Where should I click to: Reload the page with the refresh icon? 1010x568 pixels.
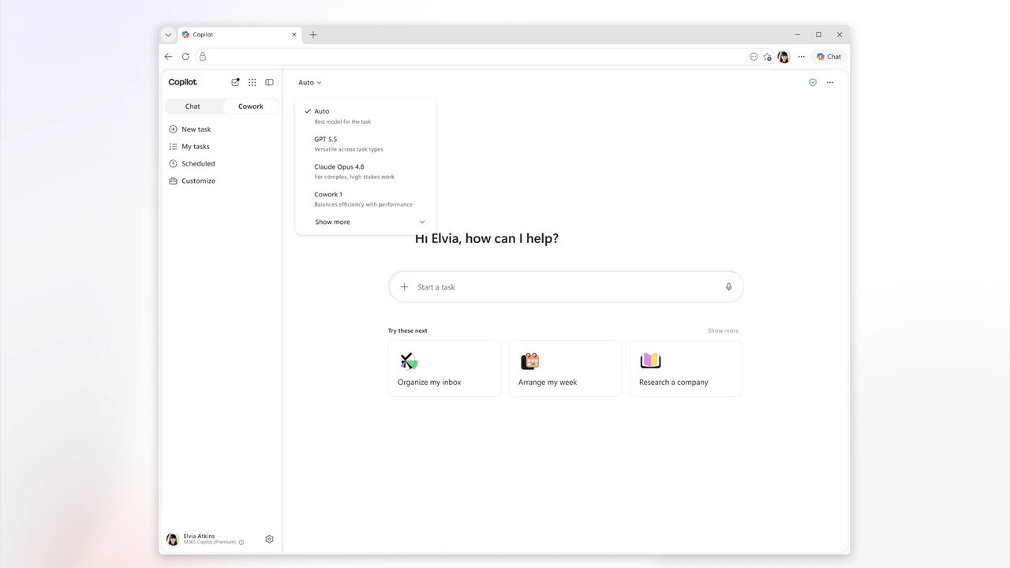tap(185, 57)
